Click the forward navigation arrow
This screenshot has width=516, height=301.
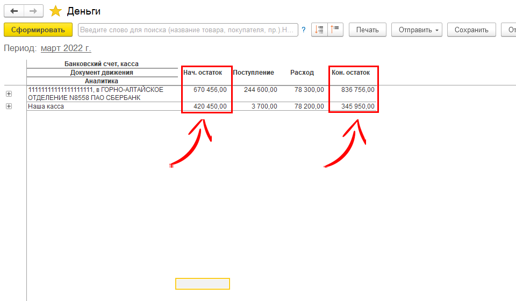pyautogui.click(x=33, y=11)
